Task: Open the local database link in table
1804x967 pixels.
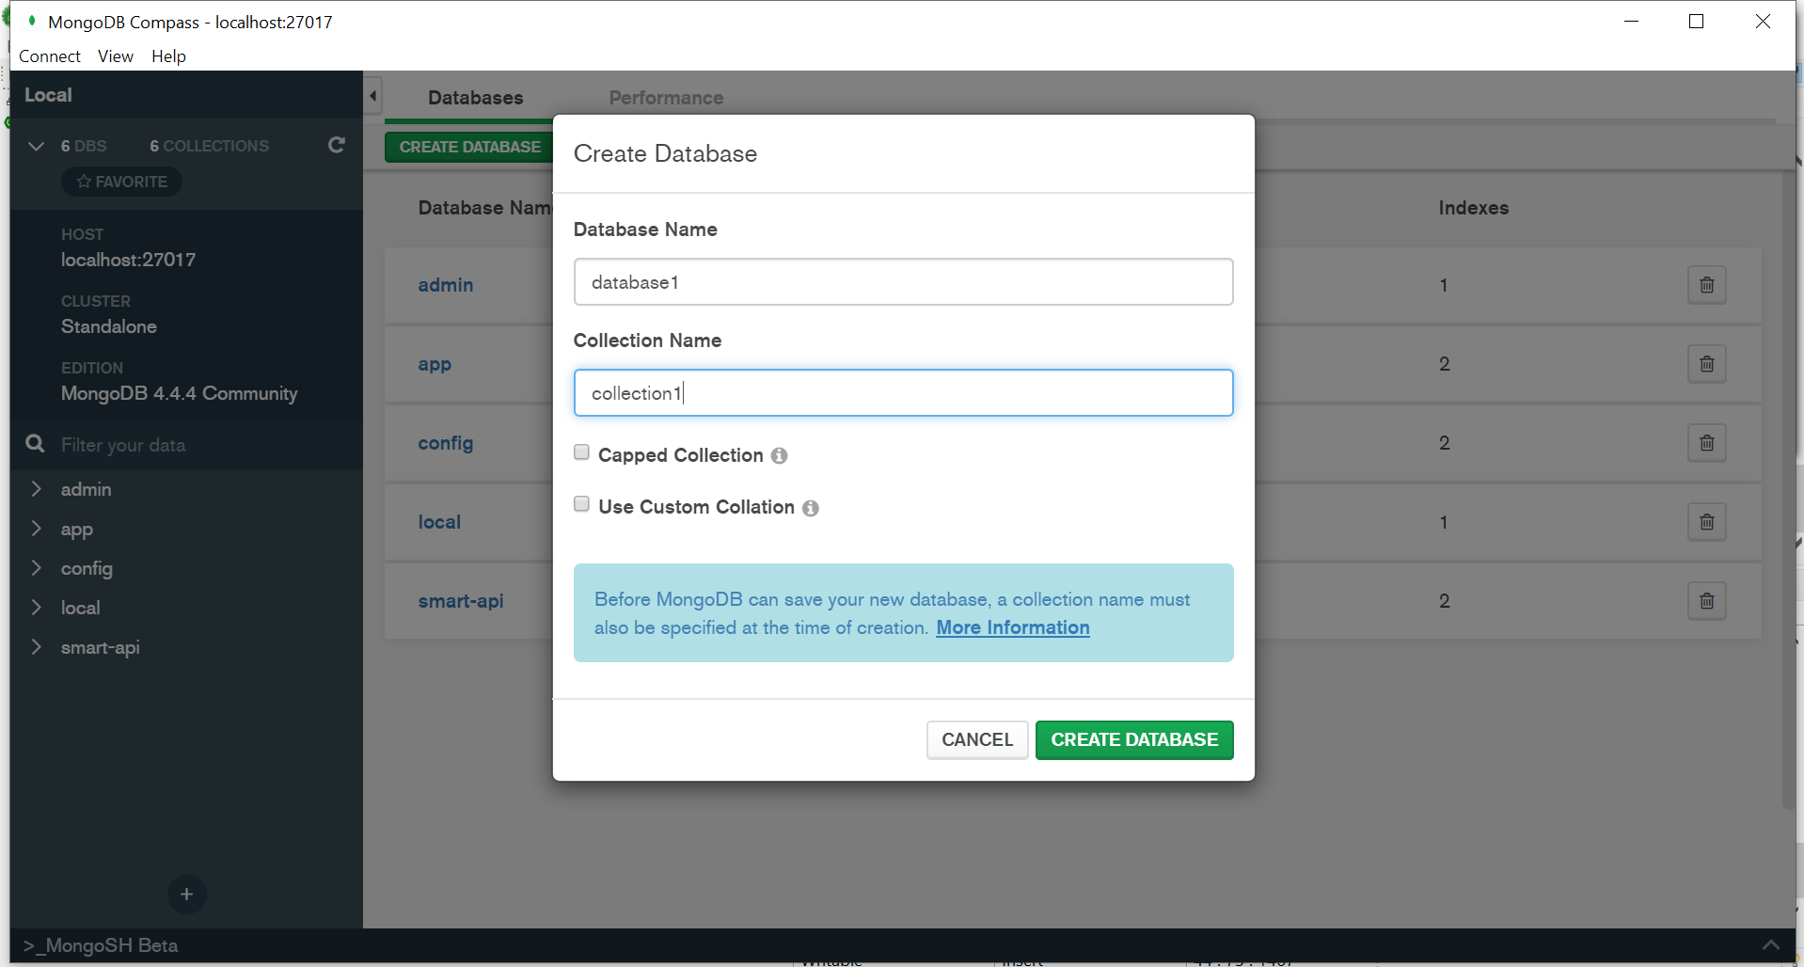Action: [x=439, y=522]
